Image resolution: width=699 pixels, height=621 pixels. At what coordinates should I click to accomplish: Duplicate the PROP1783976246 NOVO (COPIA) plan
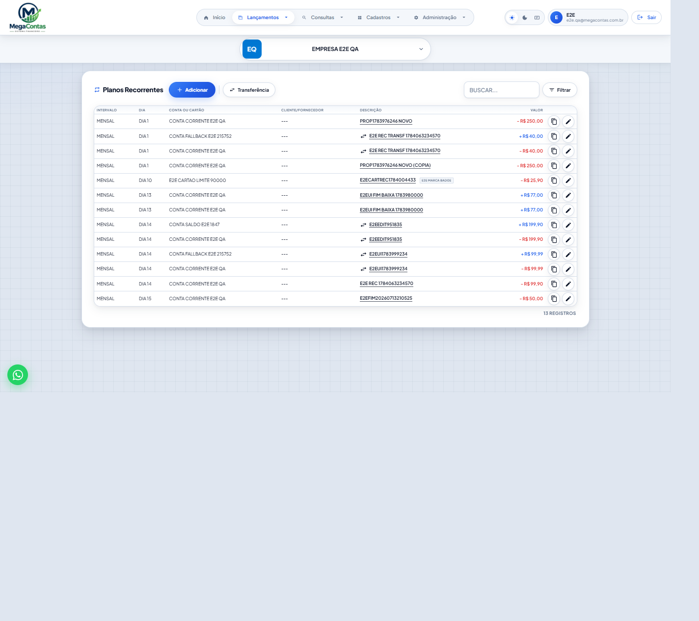(x=554, y=166)
